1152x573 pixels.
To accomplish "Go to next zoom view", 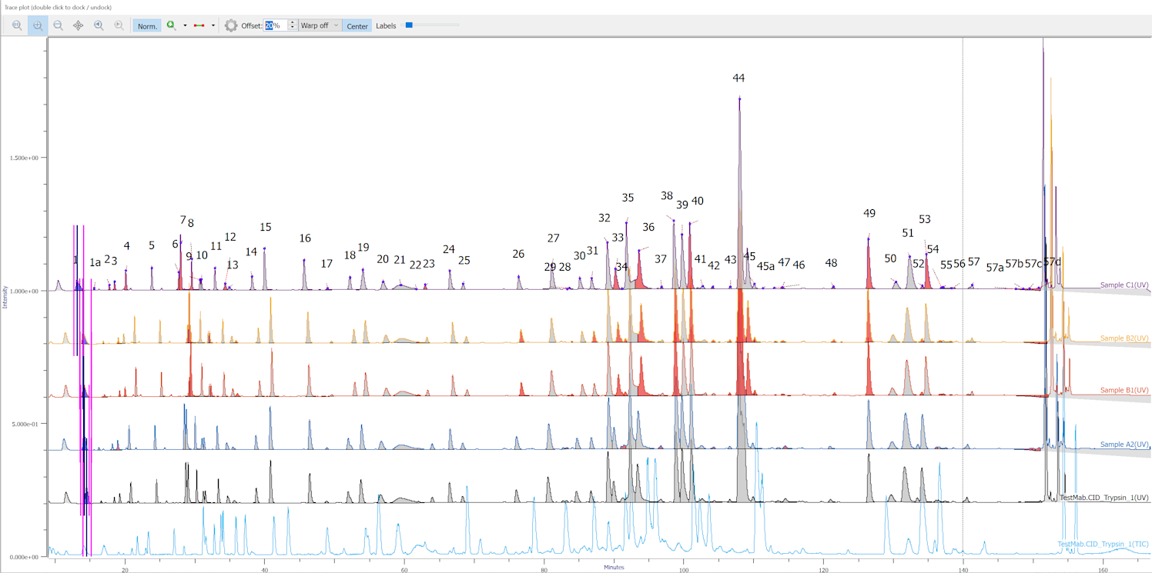I will point(119,25).
